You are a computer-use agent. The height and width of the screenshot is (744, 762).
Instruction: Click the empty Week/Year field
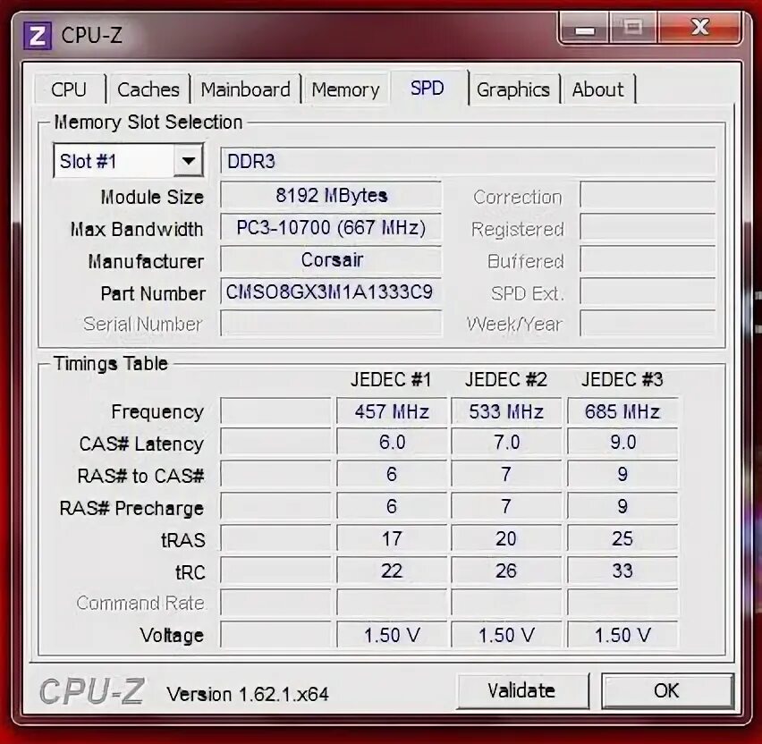(x=648, y=324)
